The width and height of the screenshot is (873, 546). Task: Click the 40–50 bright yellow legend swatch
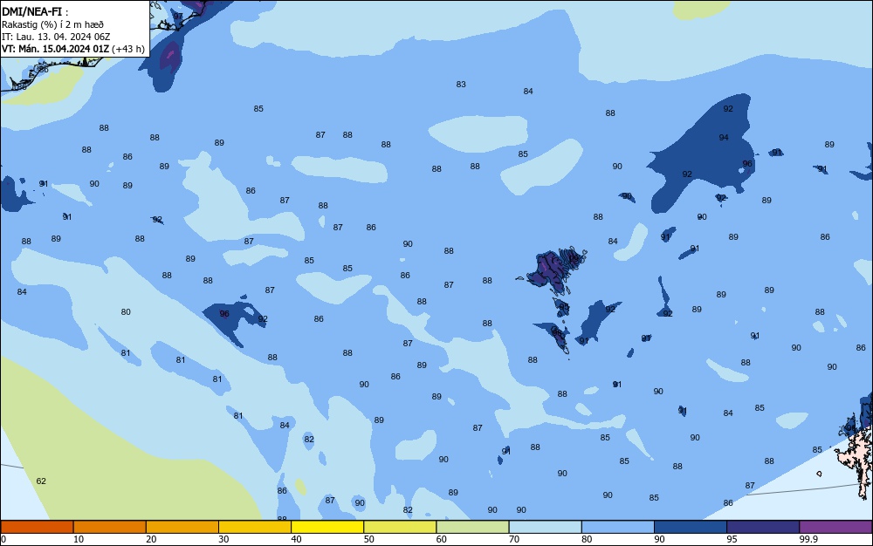pyautogui.click(x=327, y=527)
